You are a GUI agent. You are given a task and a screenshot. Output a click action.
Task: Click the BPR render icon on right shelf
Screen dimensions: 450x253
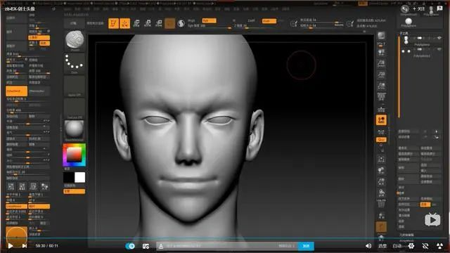(x=381, y=36)
